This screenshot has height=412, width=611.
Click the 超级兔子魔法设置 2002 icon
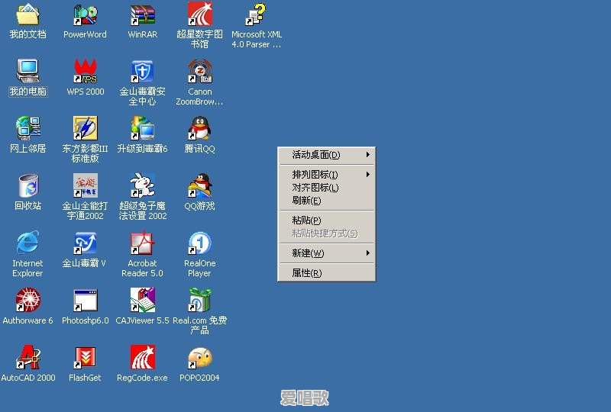(x=143, y=185)
